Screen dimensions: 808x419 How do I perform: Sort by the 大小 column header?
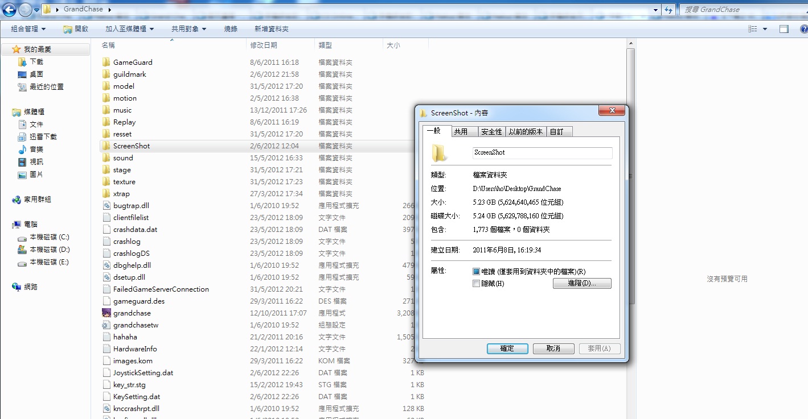click(x=405, y=45)
